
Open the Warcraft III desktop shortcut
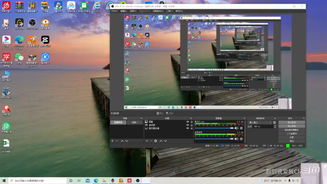click(x=32, y=7)
